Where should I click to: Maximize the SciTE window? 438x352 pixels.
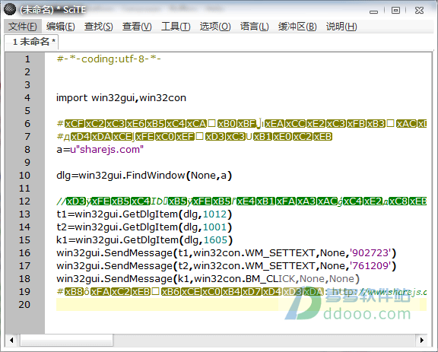click(x=395, y=11)
